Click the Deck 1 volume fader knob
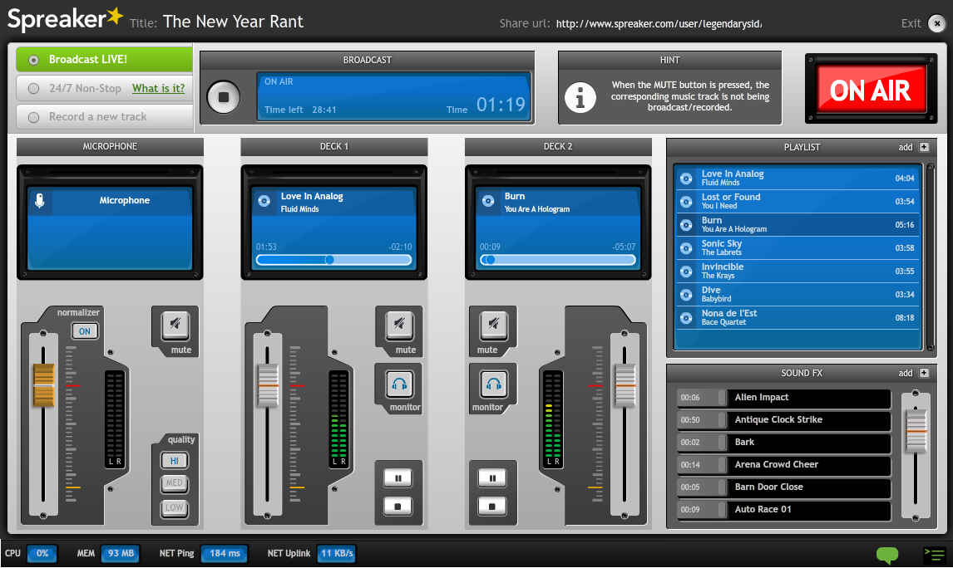This screenshot has height=568, width=953. point(268,384)
